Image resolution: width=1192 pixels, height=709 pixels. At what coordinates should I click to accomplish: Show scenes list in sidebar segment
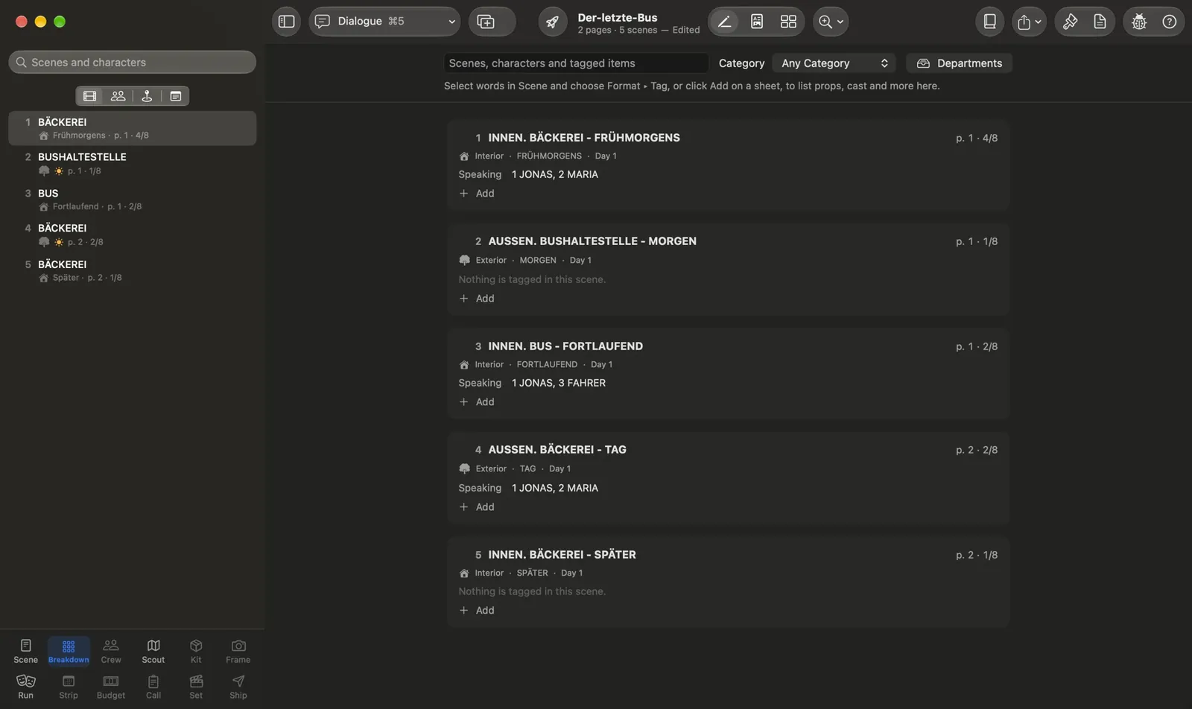click(90, 96)
